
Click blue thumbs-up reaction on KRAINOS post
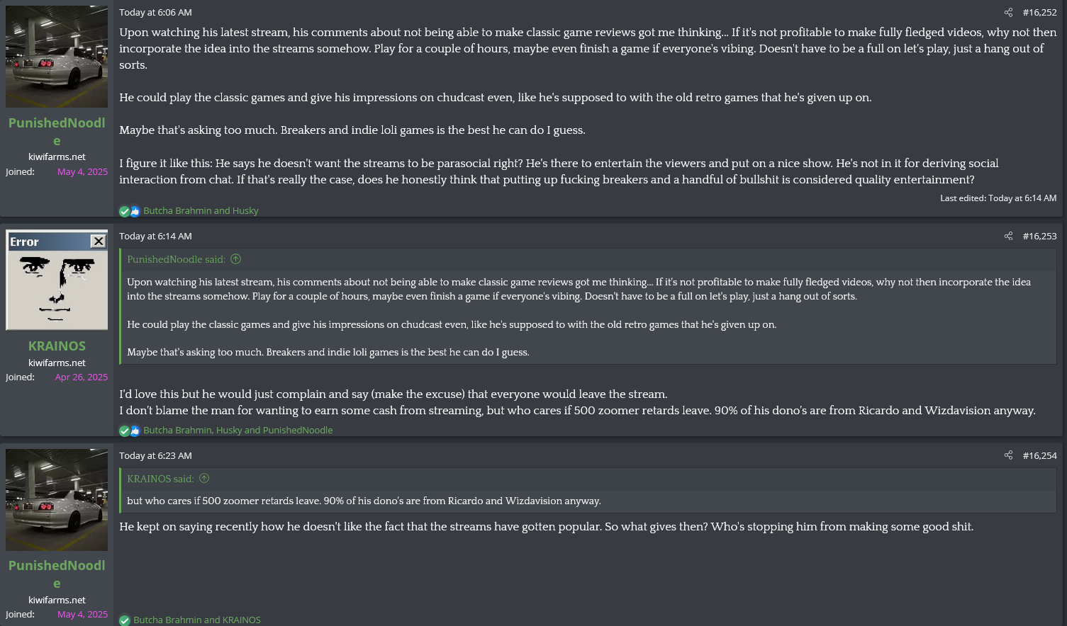[x=135, y=431]
